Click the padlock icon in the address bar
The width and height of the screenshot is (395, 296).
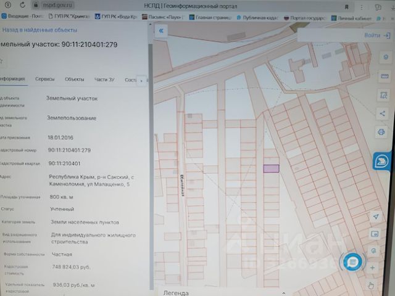click(36, 5)
